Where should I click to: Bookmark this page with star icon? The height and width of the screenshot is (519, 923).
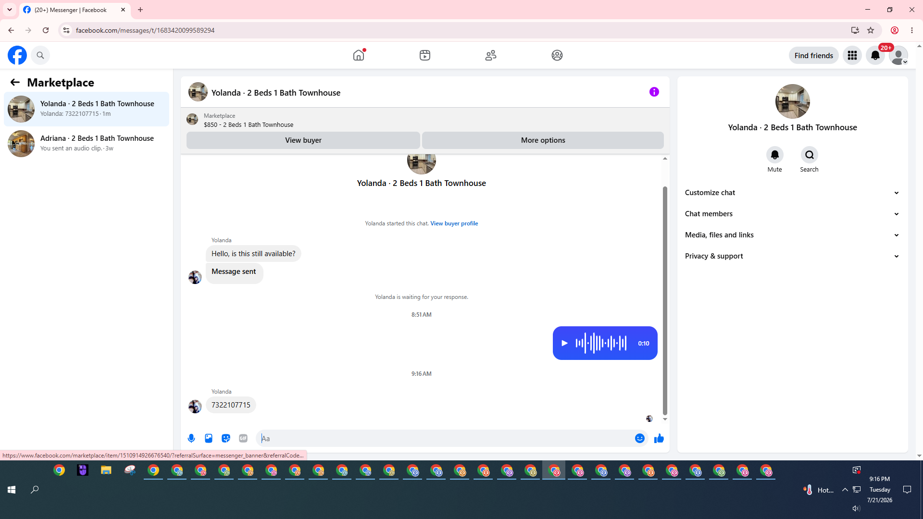click(871, 30)
